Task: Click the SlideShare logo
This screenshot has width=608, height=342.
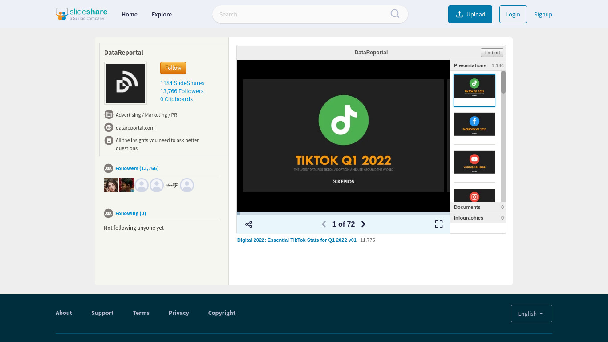Action: pos(81,14)
